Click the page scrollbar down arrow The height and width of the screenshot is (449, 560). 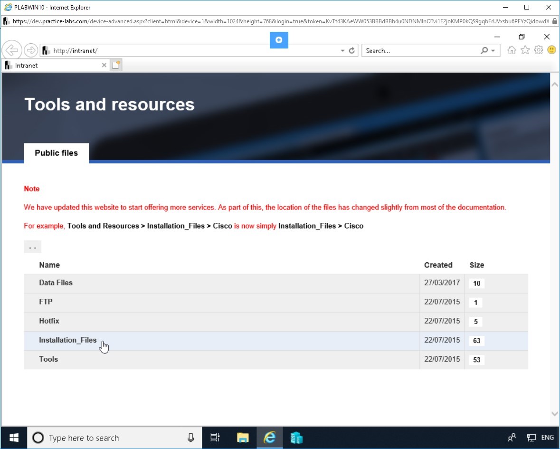pos(555,414)
